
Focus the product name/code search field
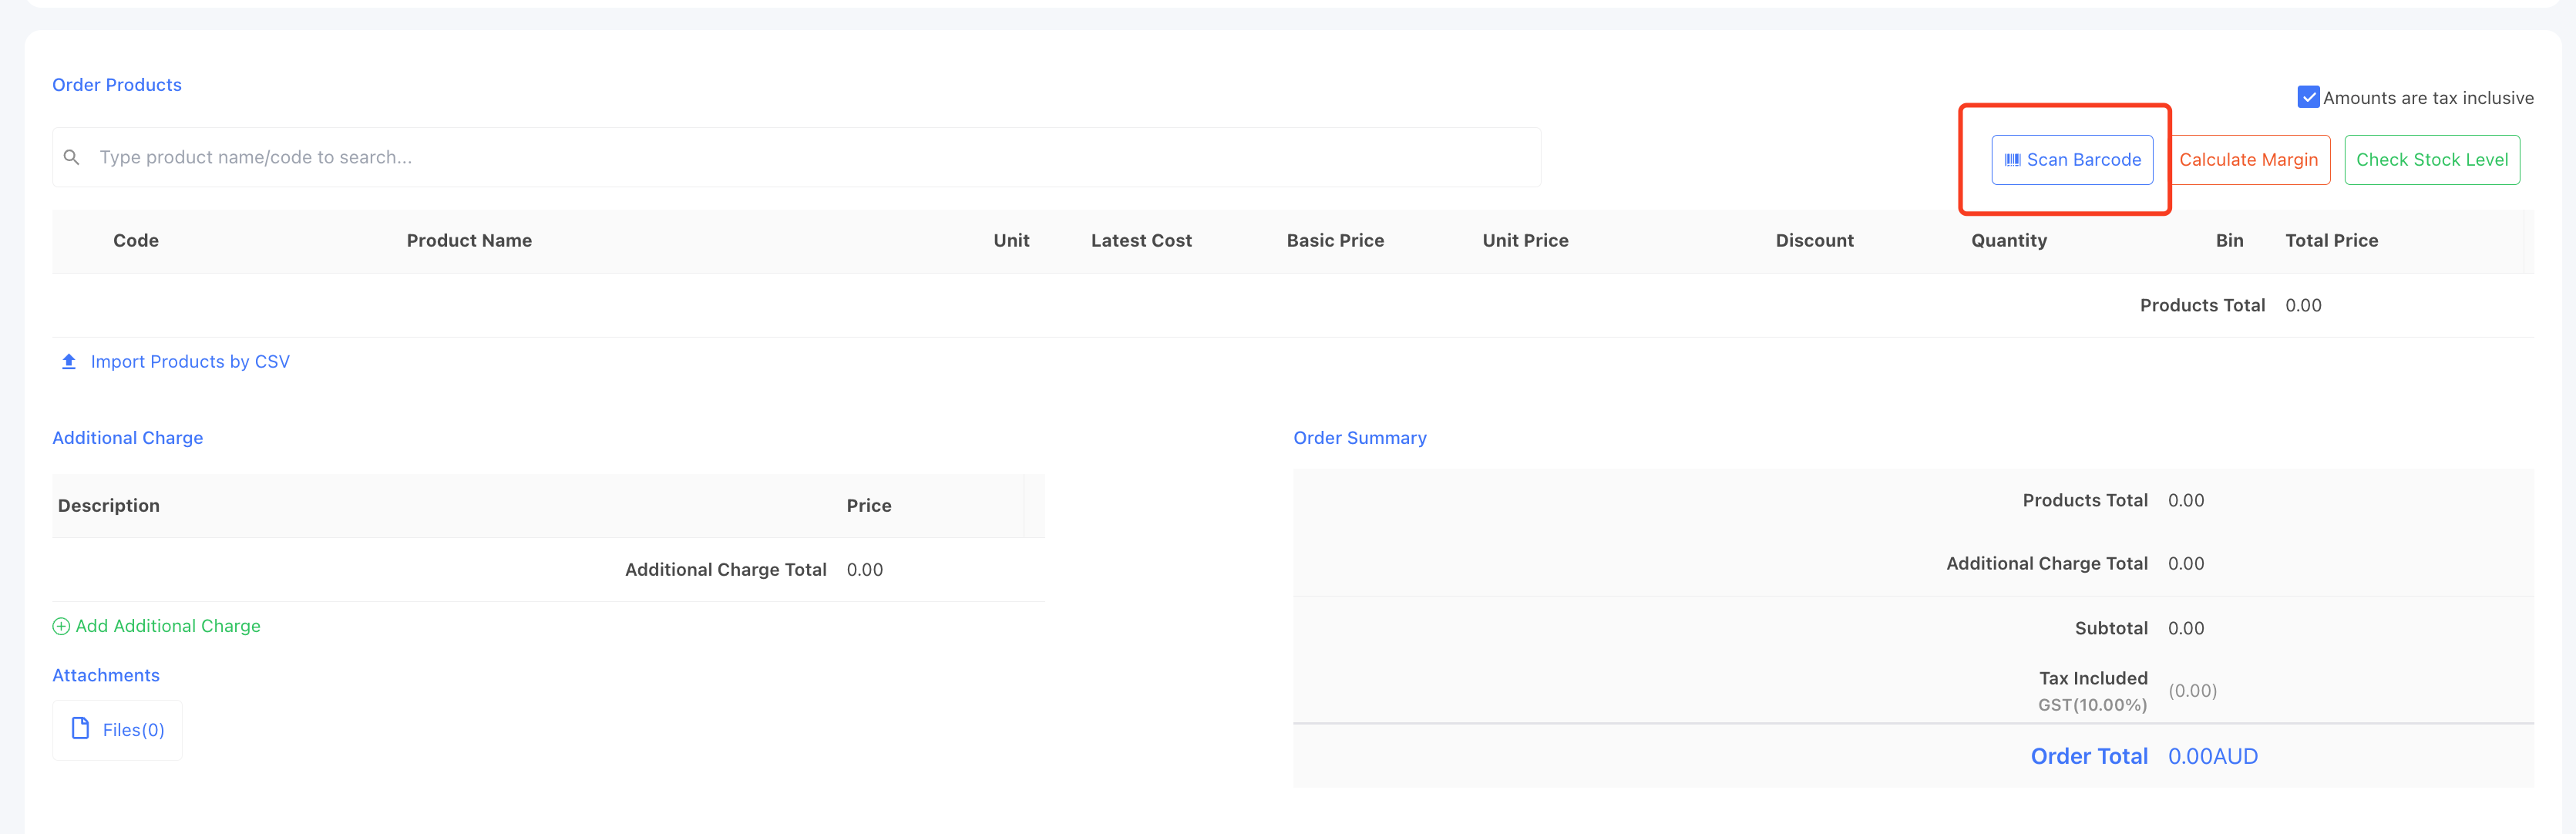pos(797,157)
